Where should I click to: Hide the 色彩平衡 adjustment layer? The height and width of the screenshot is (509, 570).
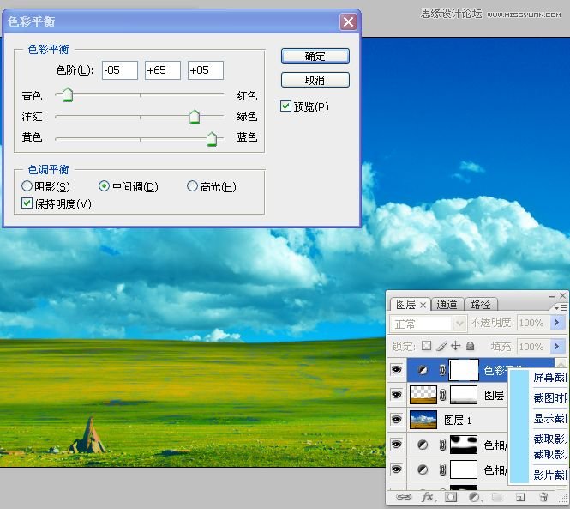(396, 370)
